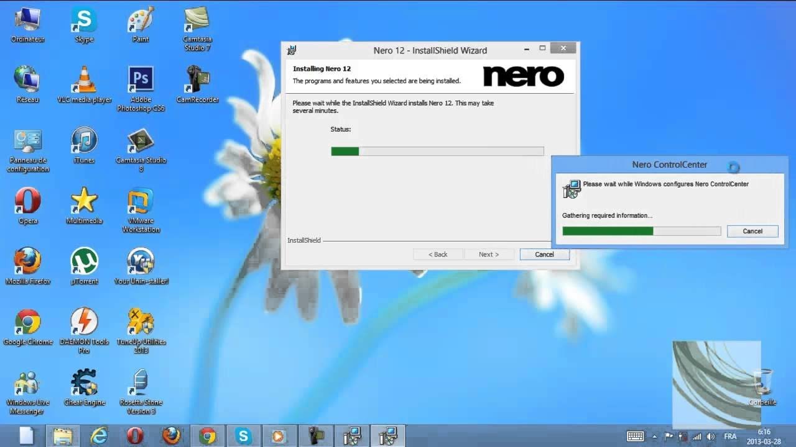Open the Ordinateur desktop icon
This screenshot has height=447, width=796.
27,25
